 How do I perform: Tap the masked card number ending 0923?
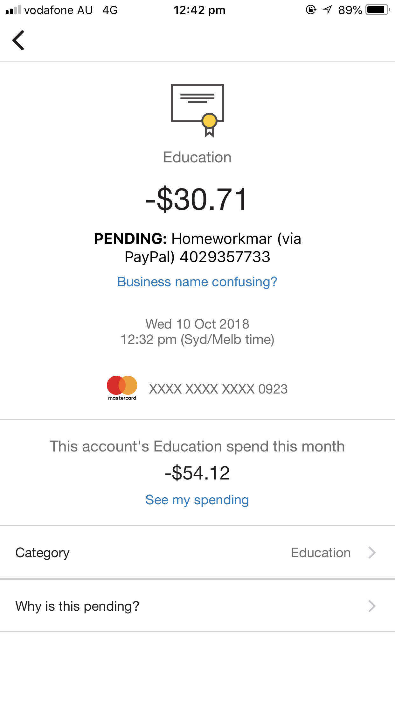218,389
